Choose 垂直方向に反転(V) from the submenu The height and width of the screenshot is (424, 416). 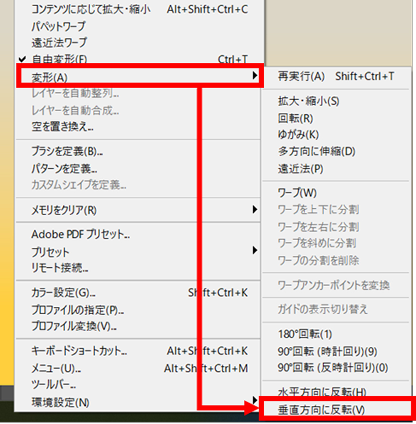tap(321, 410)
